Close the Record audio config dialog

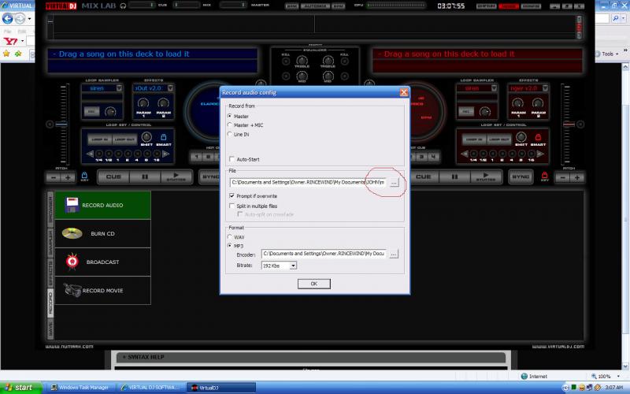point(404,92)
